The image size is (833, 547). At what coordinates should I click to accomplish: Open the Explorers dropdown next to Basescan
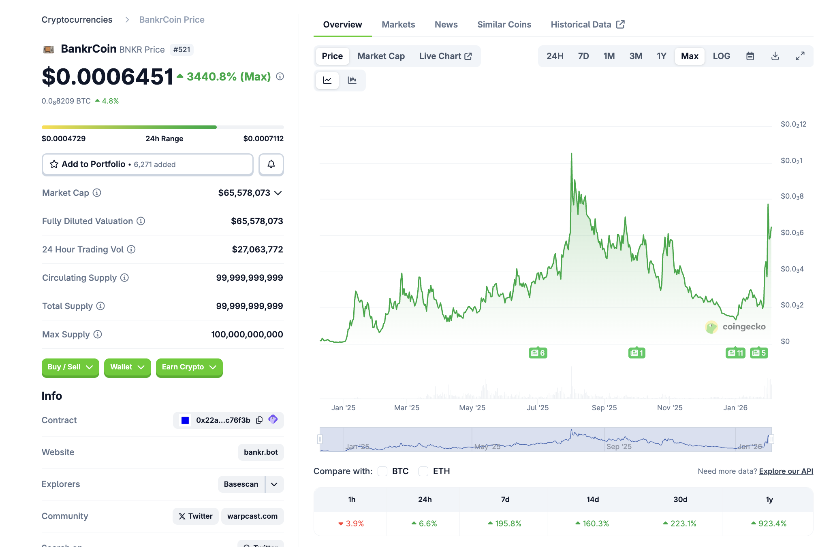coord(273,484)
